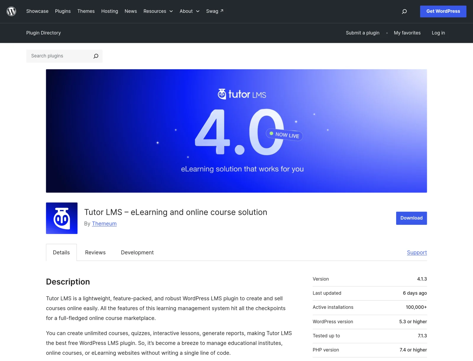
Task: Click the '5.3 or higher' WordPress version value
Action: coord(413,321)
